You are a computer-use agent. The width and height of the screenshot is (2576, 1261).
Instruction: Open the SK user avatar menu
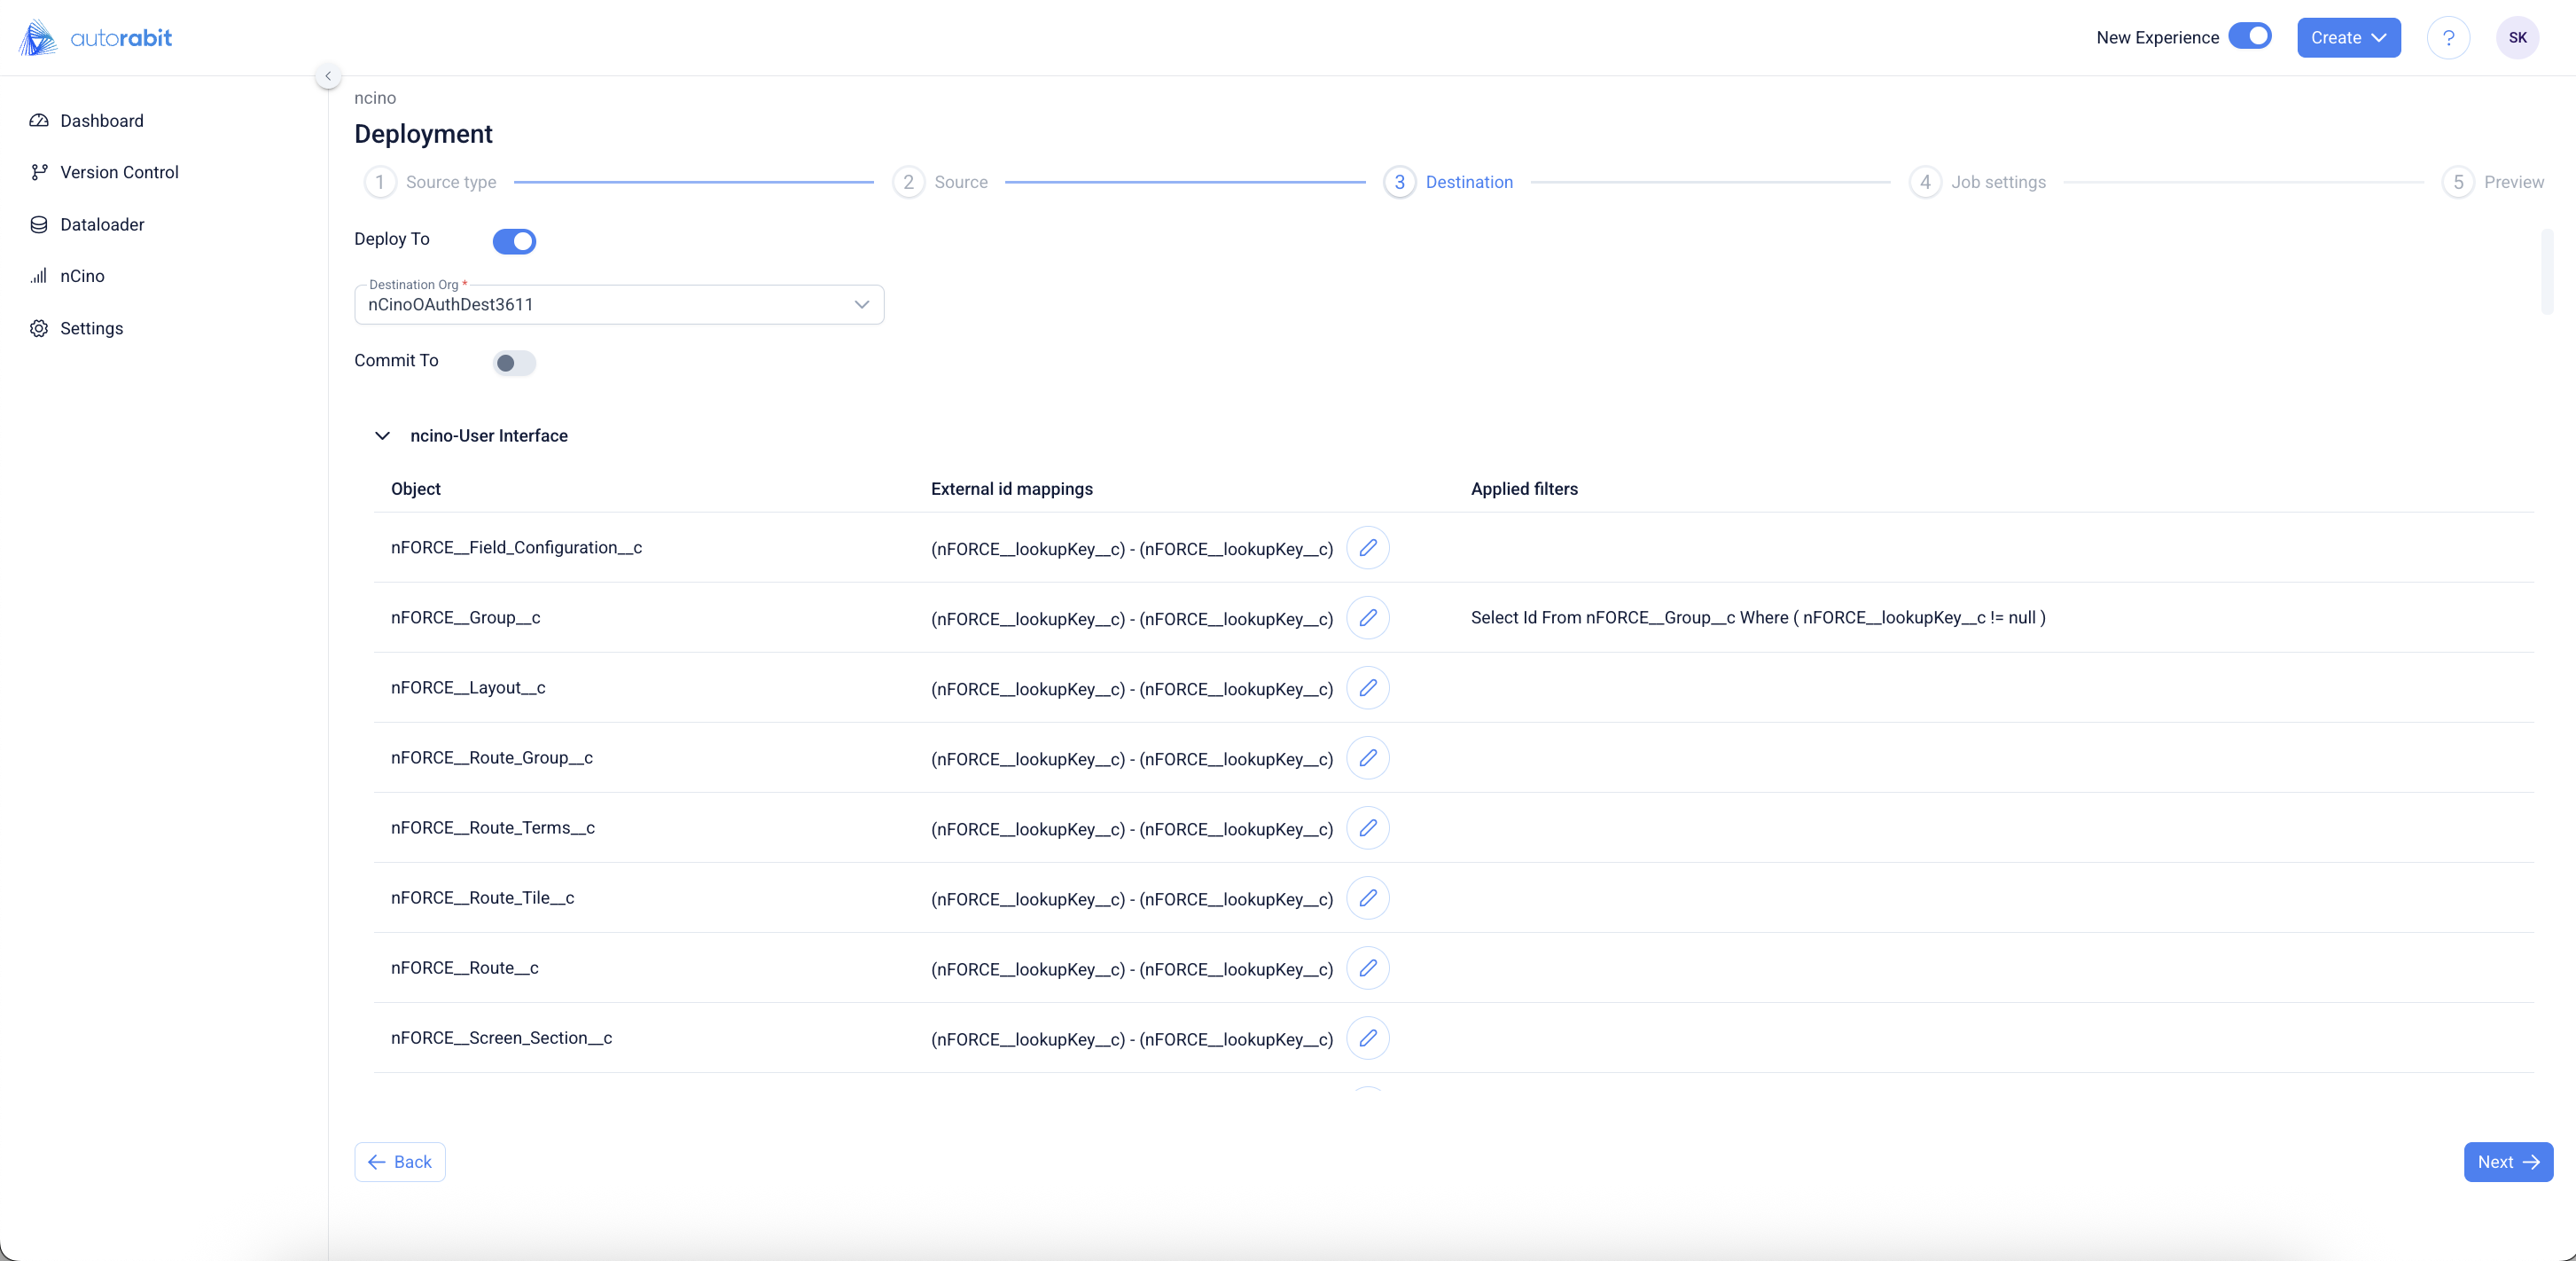(2517, 38)
